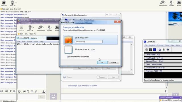Viewport: 182px width, 102px height.
Task: Click text format T in leftmost chat toolbar
Action: tap(11, 91)
